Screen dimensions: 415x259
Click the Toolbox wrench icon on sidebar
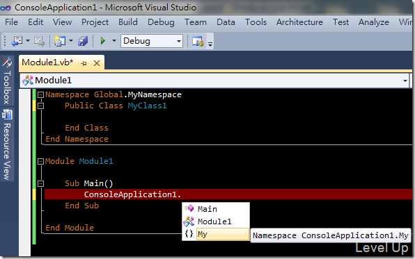click(x=7, y=62)
